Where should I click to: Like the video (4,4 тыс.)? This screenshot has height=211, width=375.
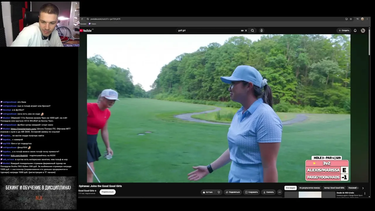[208, 192]
